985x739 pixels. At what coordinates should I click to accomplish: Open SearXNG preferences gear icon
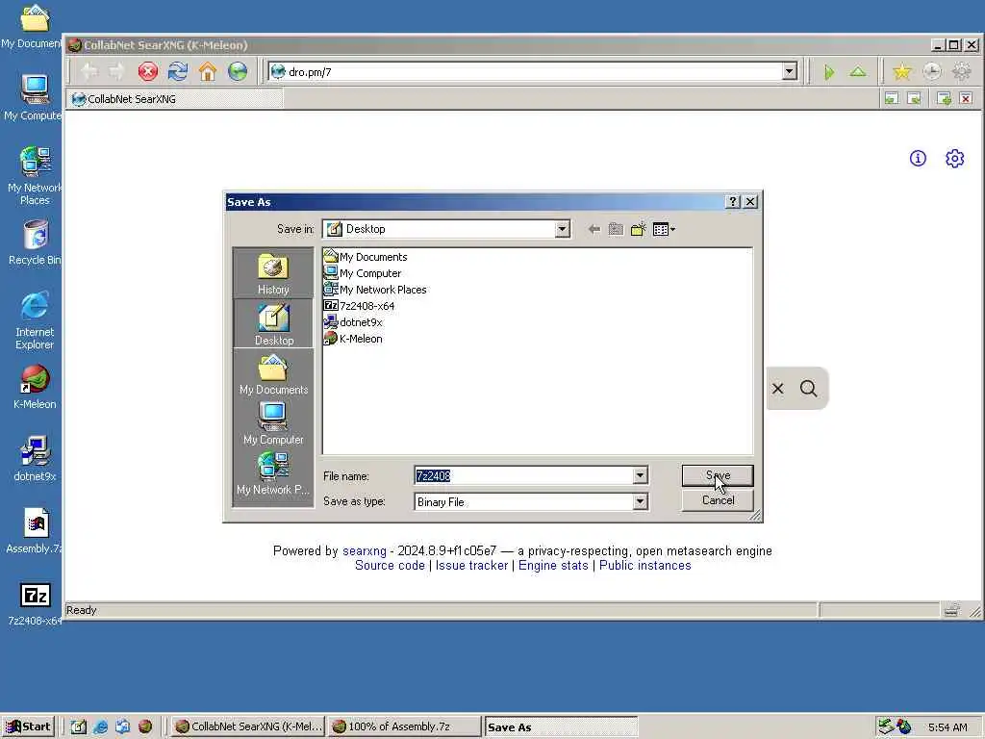click(x=955, y=159)
